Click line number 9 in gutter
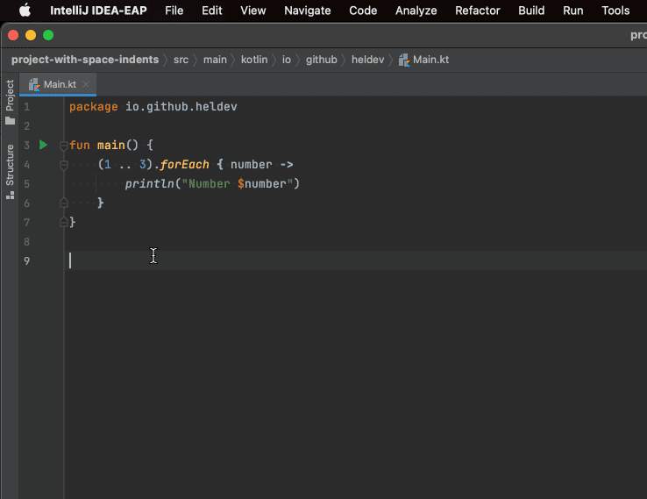This screenshot has height=499, width=647. coord(27,260)
